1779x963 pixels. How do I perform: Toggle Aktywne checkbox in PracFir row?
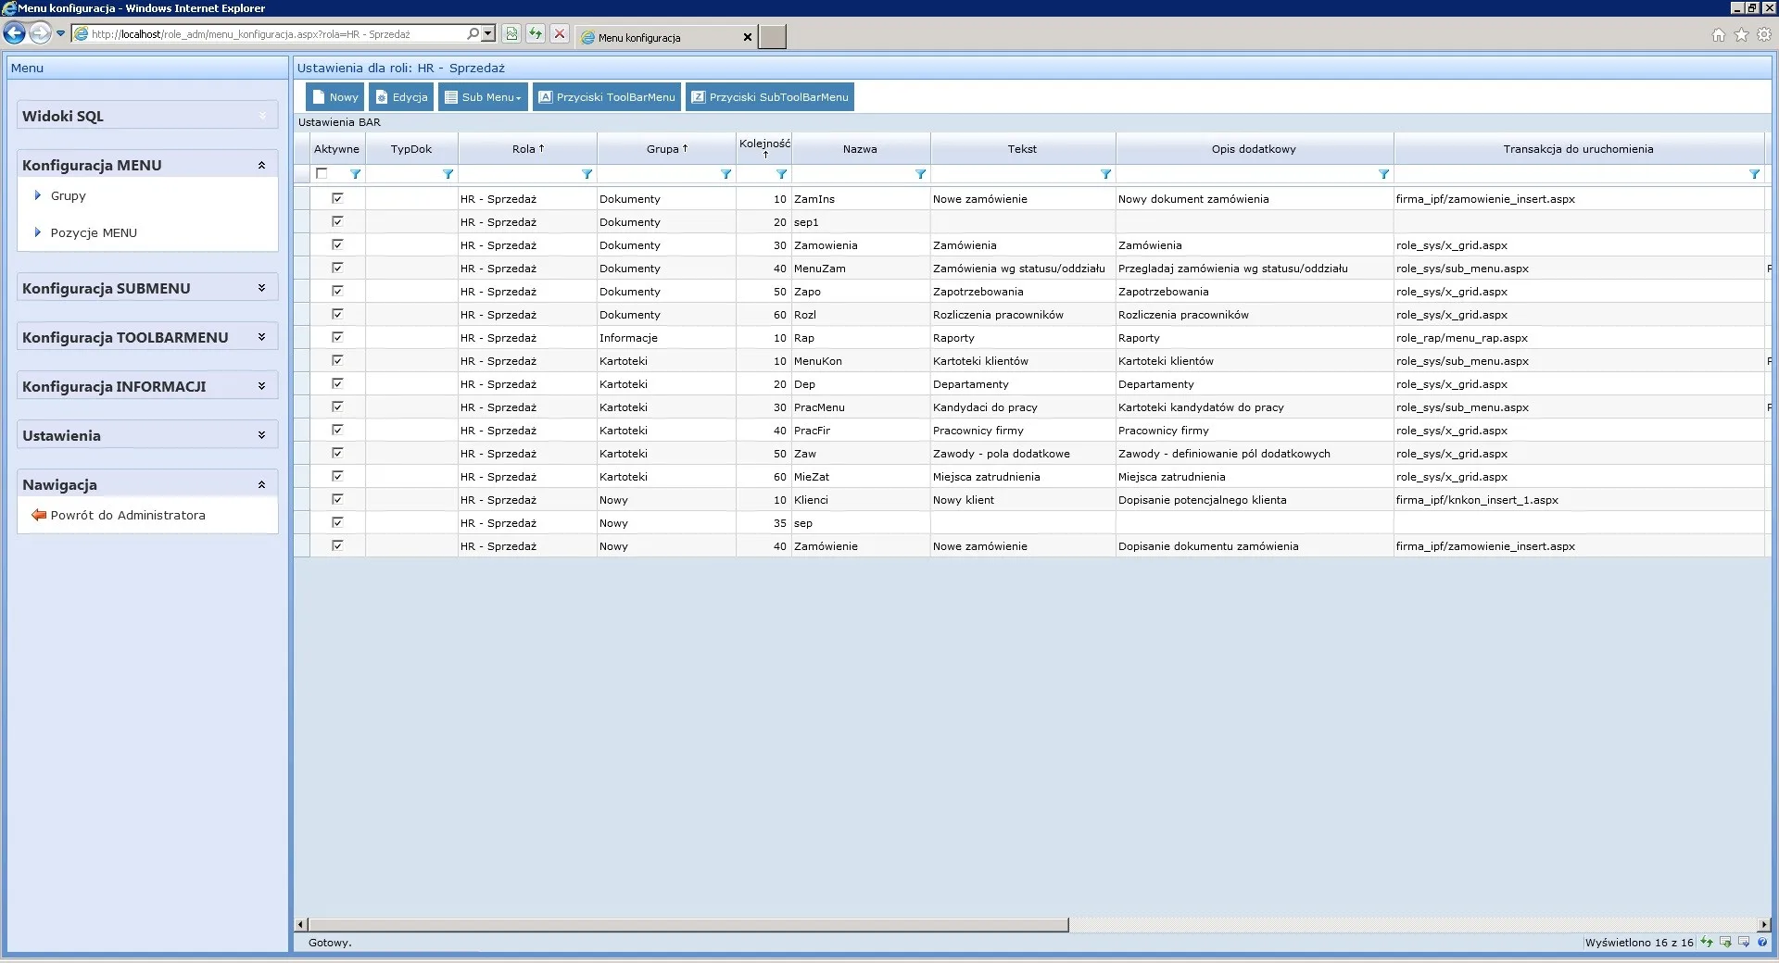(337, 430)
